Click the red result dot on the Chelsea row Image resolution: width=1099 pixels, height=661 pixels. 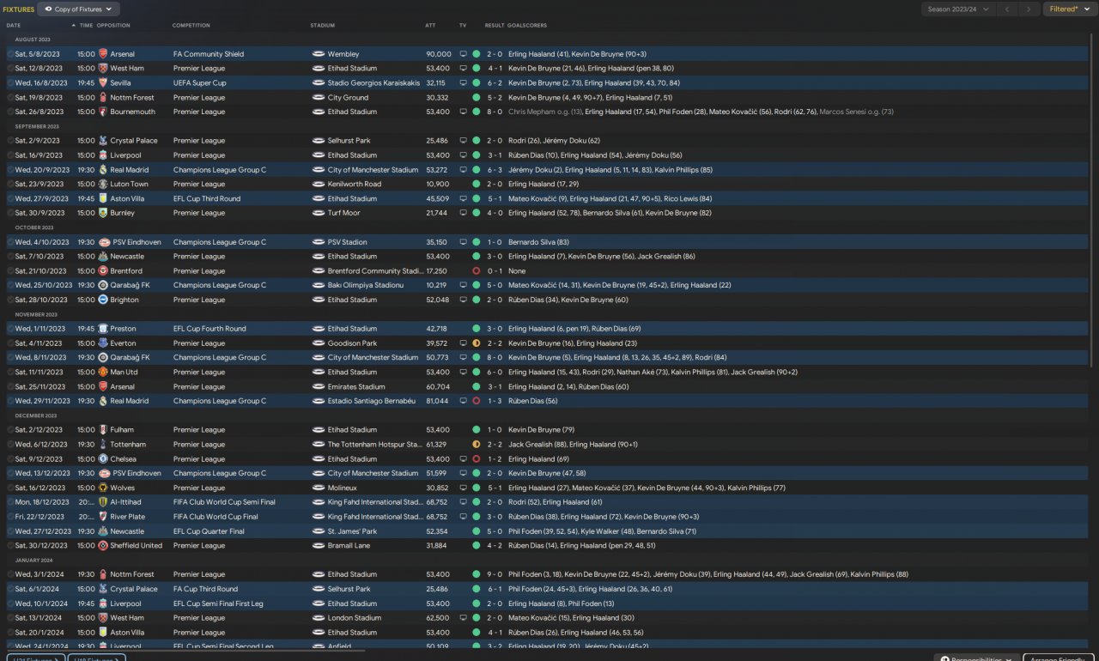coord(476,459)
